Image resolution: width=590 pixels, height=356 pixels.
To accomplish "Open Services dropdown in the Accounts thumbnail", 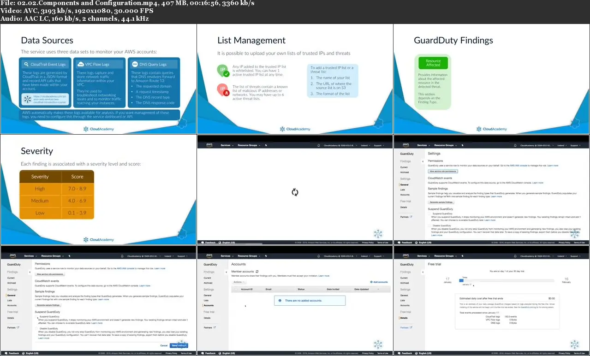I will point(226,256).
